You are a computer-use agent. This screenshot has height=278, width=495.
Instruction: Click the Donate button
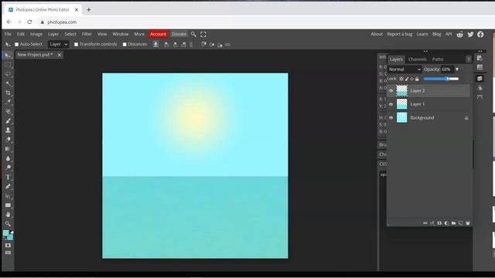point(179,34)
